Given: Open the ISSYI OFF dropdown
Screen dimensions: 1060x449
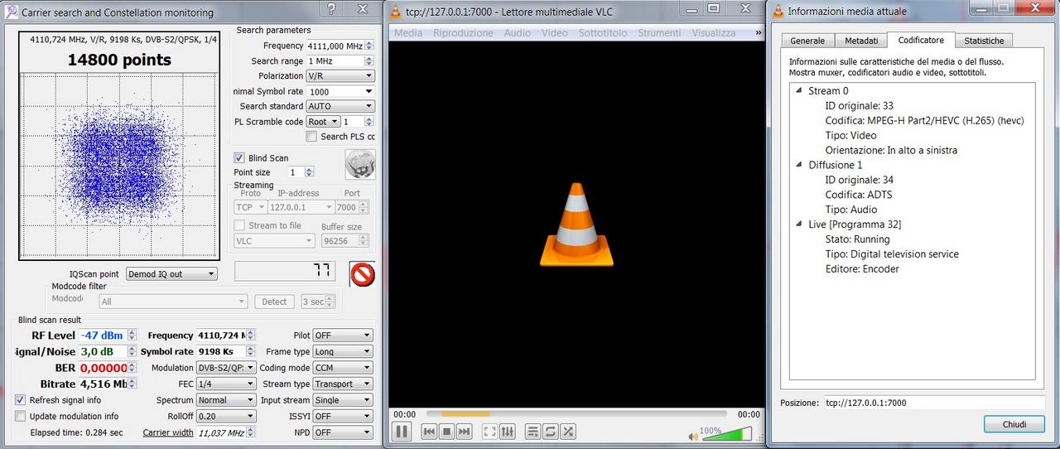Looking at the screenshot, I should (342, 416).
